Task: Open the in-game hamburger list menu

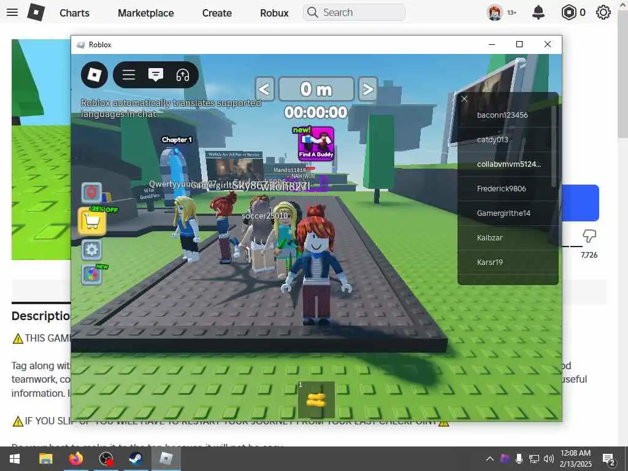Action: pyautogui.click(x=129, y=74)
